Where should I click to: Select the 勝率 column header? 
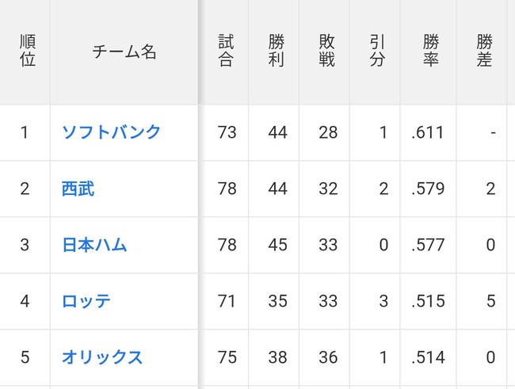point(430,51)
